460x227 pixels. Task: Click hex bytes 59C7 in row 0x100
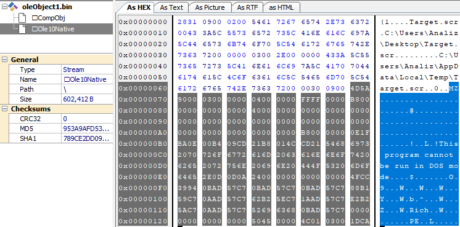187,199
